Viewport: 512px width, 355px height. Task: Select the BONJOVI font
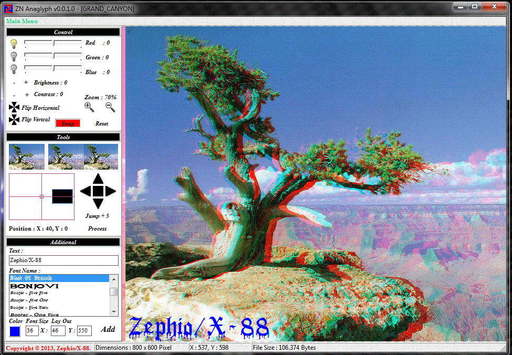pos(59,286)
